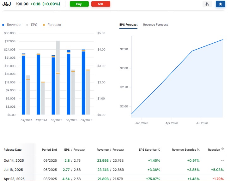Click the Revenue Surprise % column header
230x181 pixels.
(186, 150)
